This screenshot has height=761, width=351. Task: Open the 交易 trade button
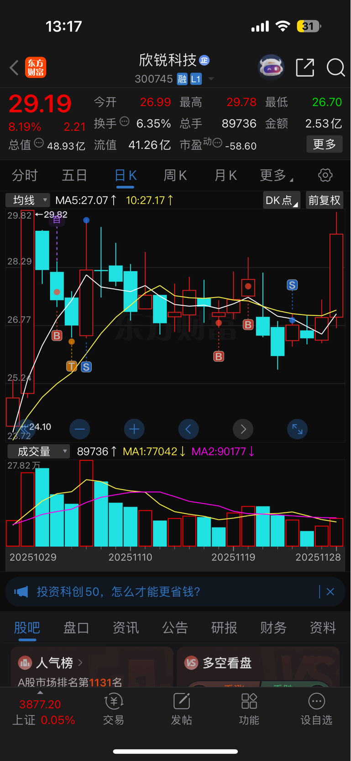coord(114,709)
